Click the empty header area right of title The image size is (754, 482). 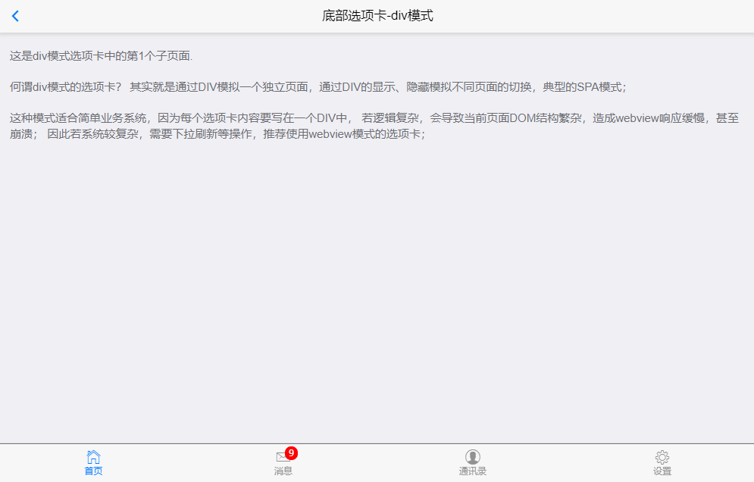[592, 16]
